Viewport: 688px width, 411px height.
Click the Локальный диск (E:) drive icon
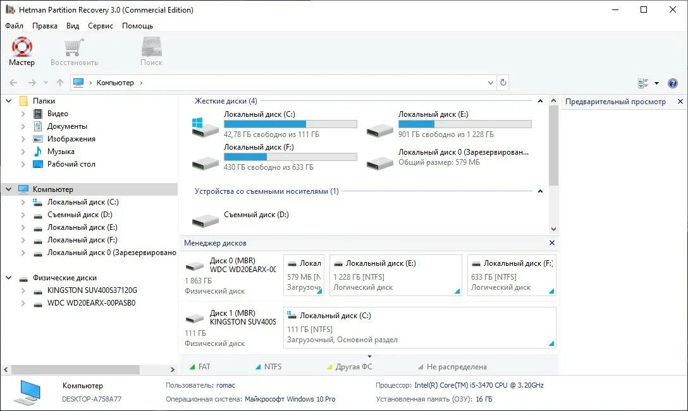click(x=379, y=130)
